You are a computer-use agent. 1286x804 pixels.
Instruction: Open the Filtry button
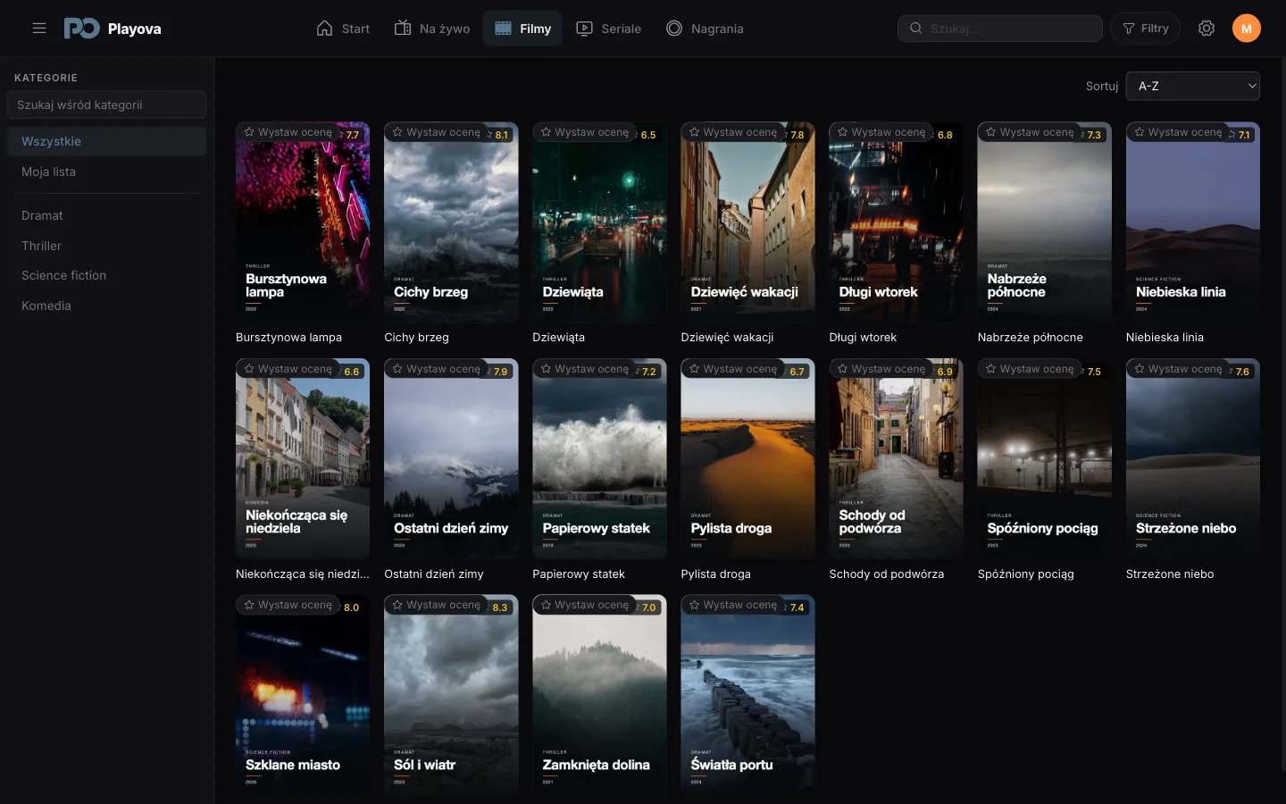pos(1146,29)
